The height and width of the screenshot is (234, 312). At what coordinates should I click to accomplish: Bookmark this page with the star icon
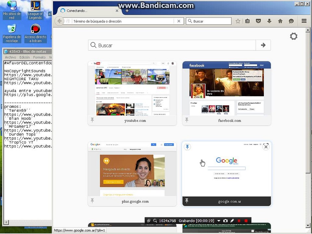pyautogui.click(x=238, y=21)
